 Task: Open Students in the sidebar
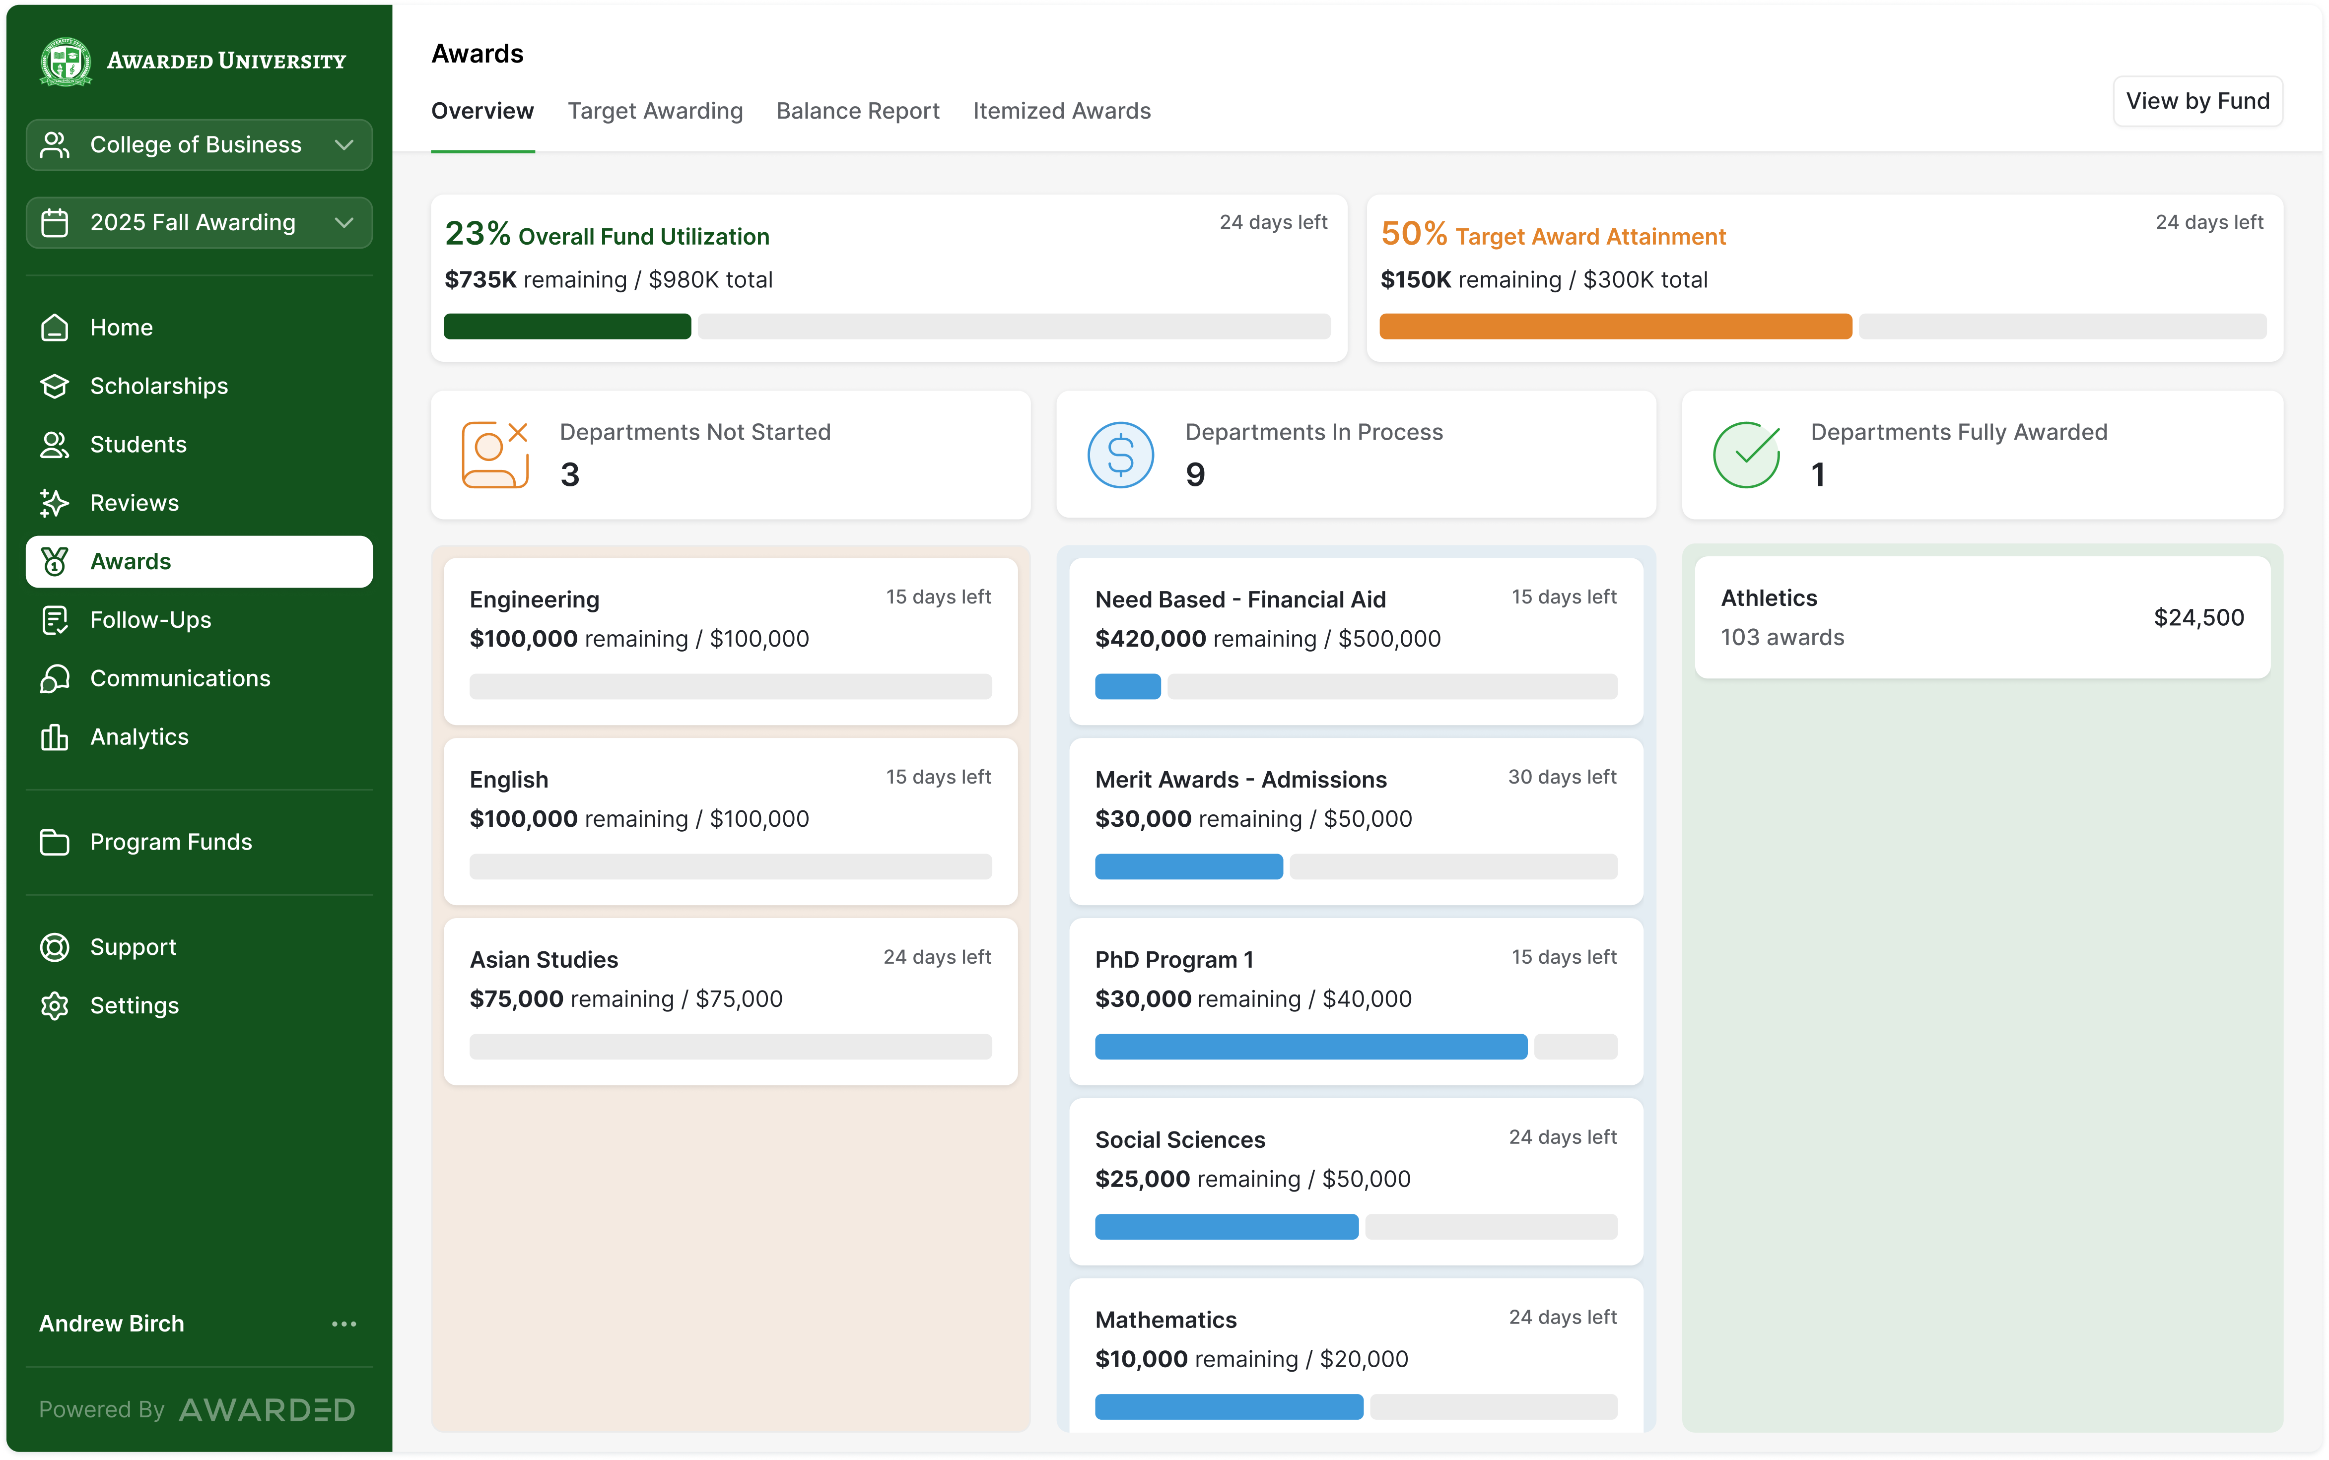coord(199,444)
